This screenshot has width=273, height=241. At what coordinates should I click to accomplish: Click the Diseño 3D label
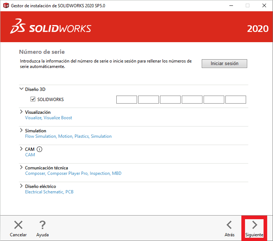click(x=35, y=89)
